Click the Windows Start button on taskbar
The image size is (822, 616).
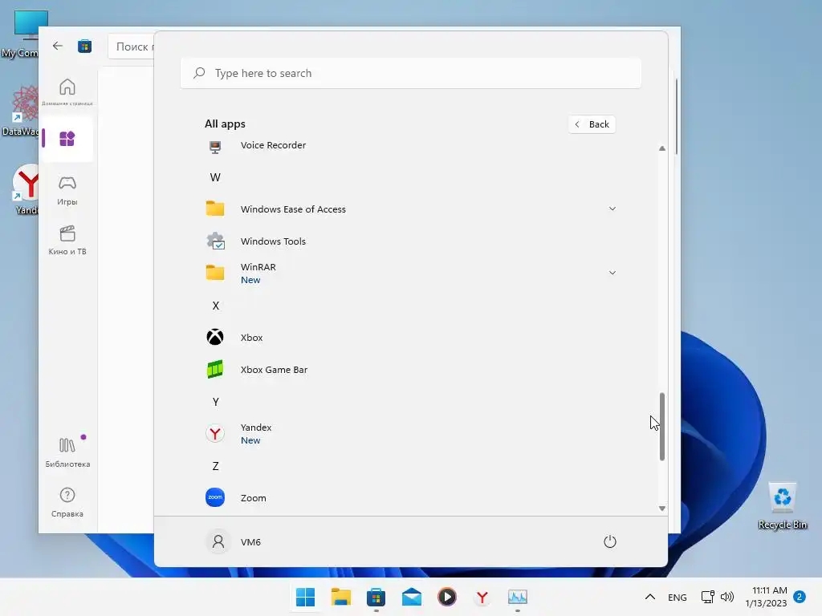(x=305, y=597)
